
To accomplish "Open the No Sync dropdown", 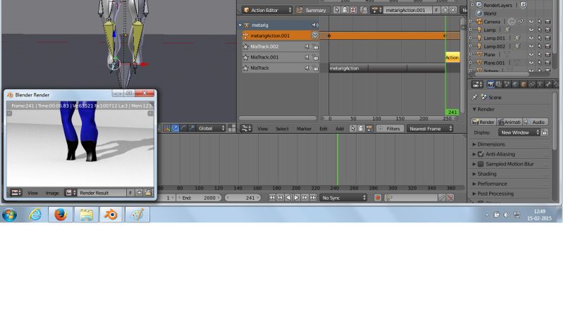I will [x=343, y=198].
